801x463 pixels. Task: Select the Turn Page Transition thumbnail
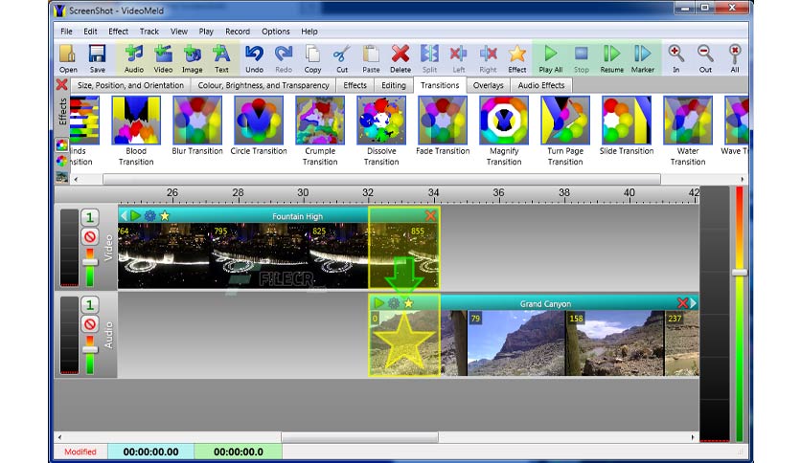tap(565, 121)
